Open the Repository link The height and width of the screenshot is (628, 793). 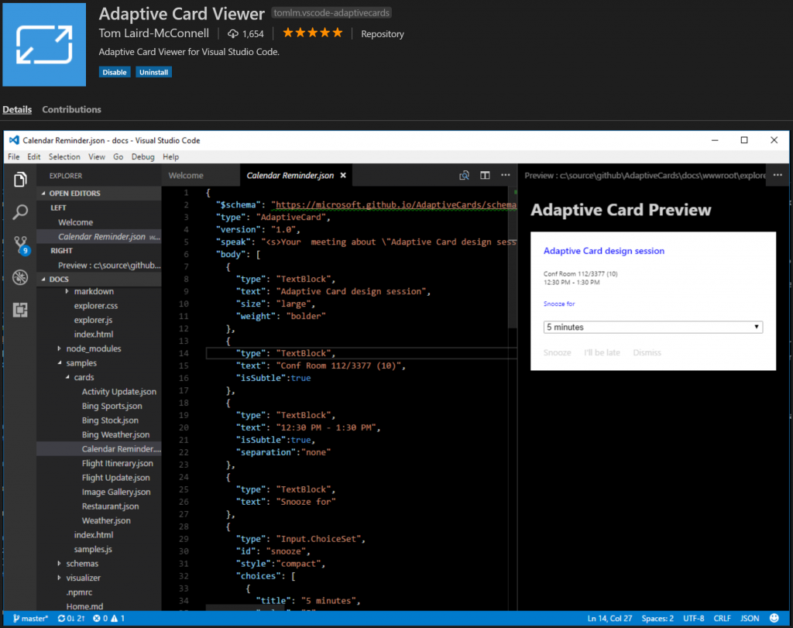(383, 34)
